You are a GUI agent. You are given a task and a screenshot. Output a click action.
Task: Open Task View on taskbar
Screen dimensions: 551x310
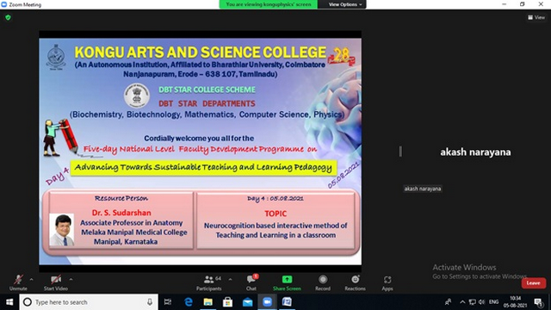coord(168,302)
